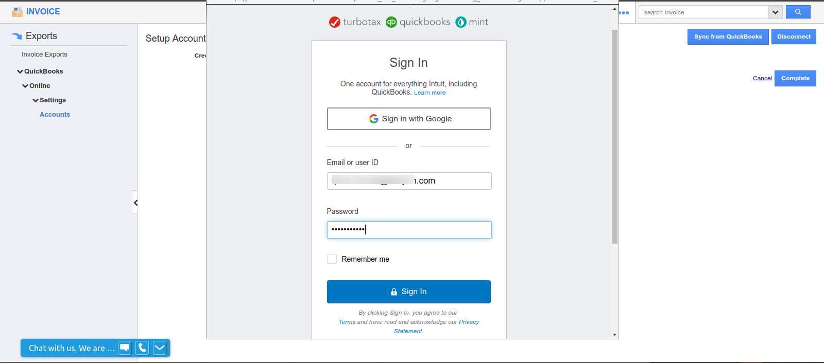
Task: Click the Complete button
Action: tap(795, 78)
